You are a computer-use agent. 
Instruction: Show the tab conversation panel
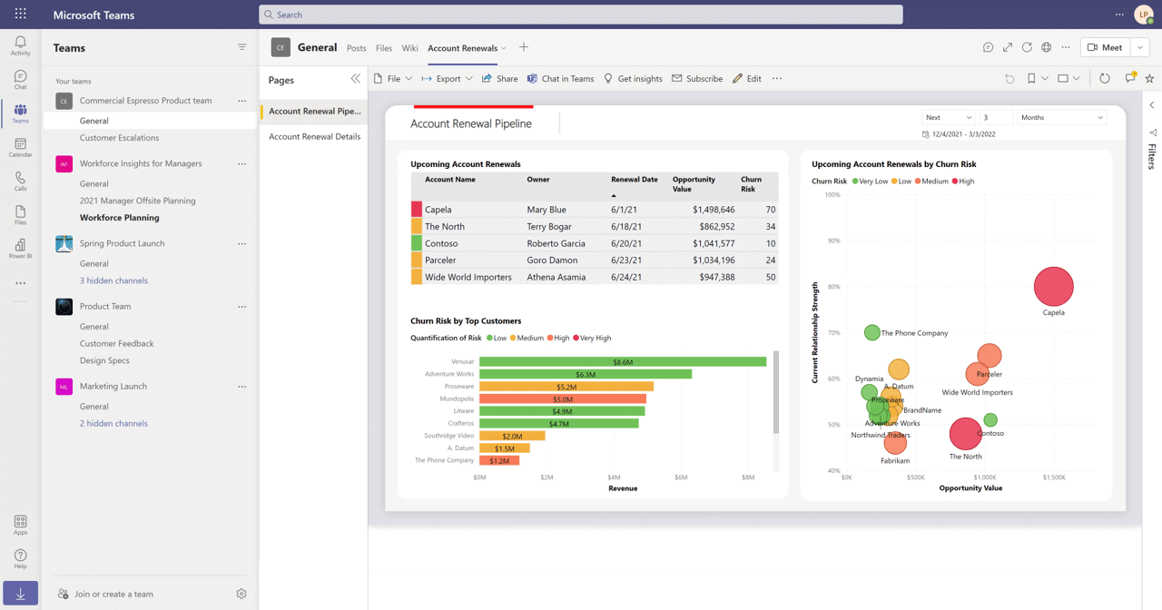[x=988, y=47]
